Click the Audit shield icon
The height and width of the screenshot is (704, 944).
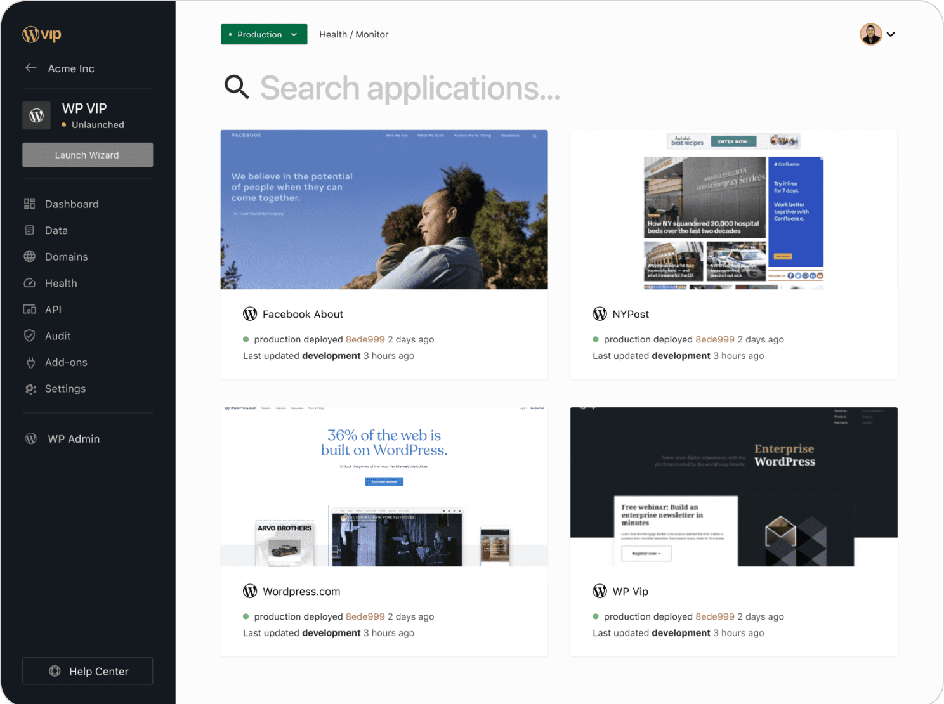pyautogui.click(x=29, y=336)
